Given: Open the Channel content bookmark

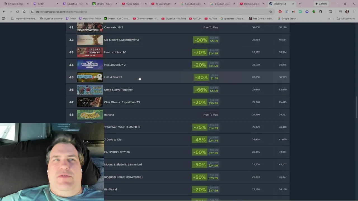Looking at the screenshot, I should click(145, 18).
